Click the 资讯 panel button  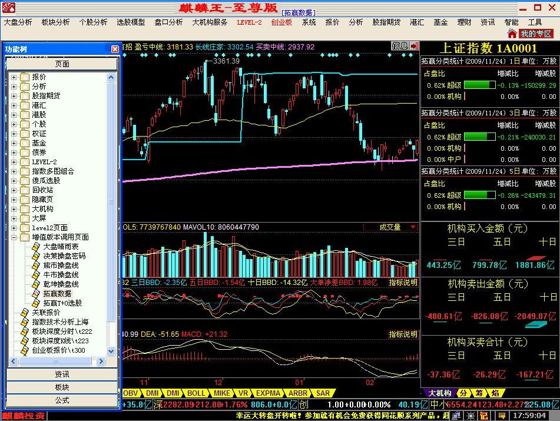[62, 374]
